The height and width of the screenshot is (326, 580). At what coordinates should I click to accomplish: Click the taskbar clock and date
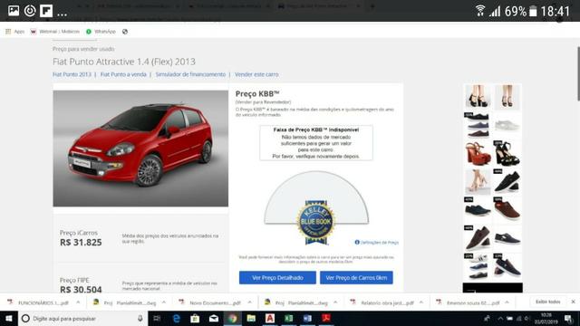(546, 318)
